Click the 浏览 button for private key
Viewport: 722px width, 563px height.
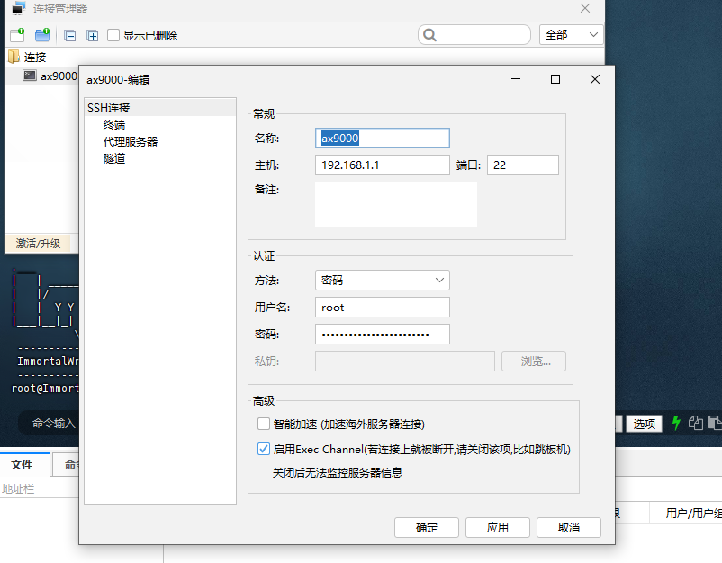[533, 361]
